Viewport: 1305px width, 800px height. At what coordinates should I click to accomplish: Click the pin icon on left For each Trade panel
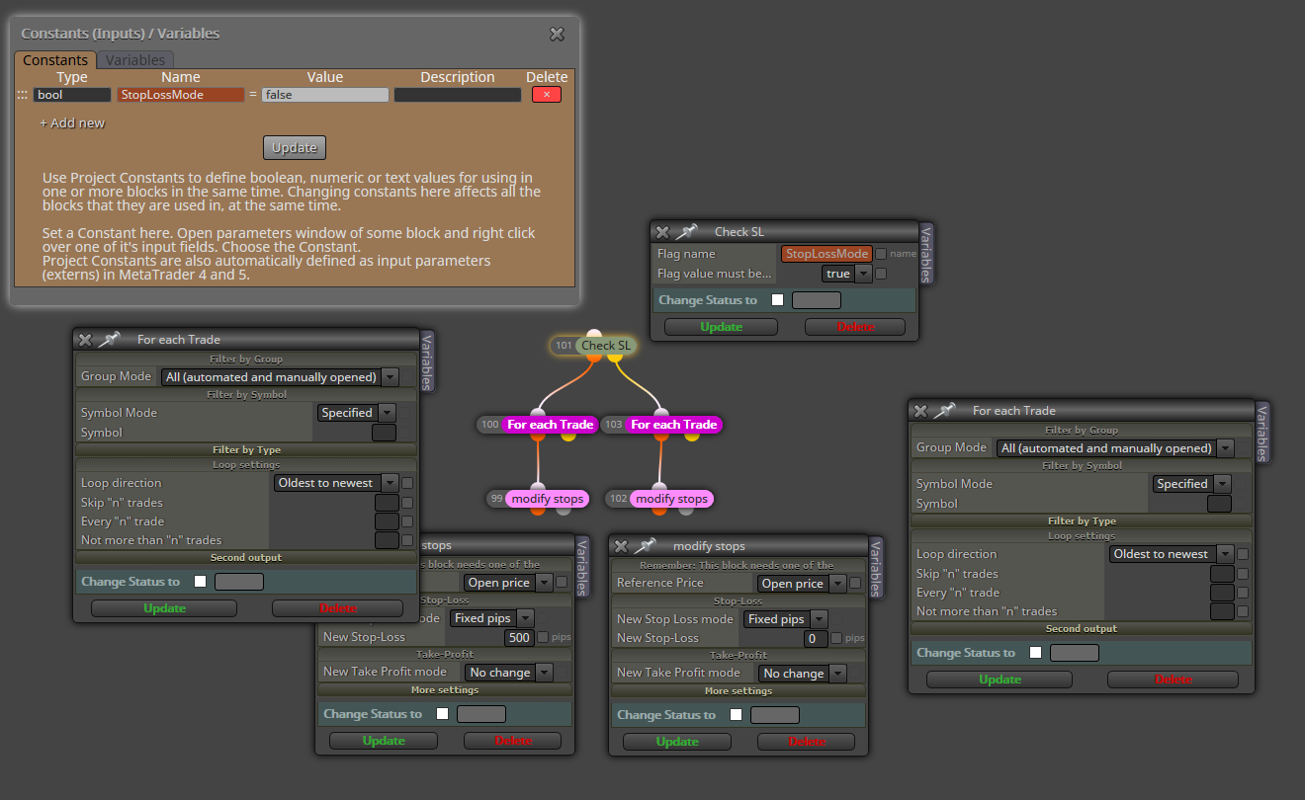pyautogui.click(x=109, y=339)
